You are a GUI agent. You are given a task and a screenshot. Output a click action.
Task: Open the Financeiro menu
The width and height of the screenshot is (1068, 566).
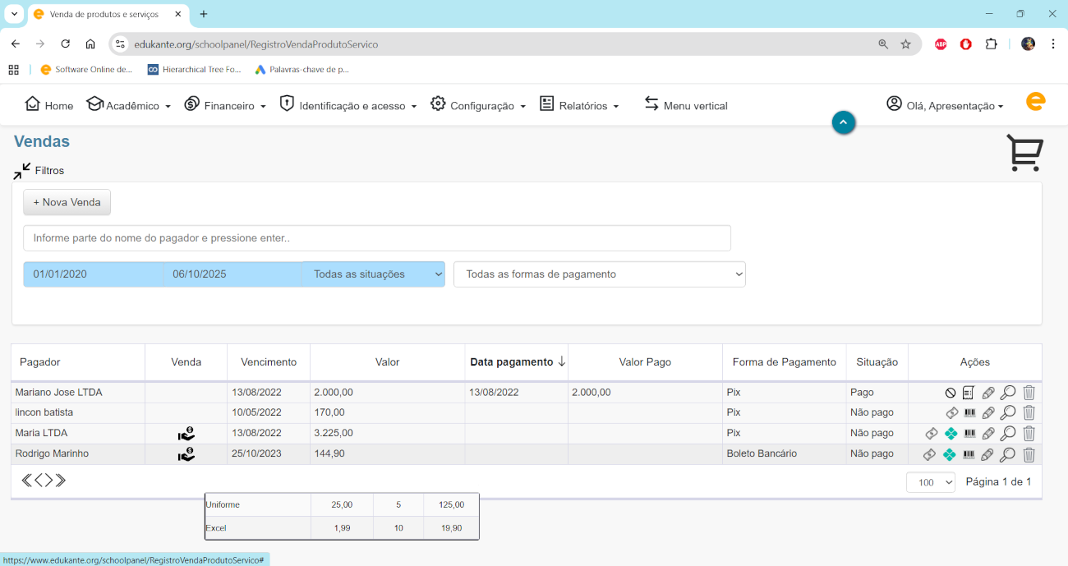click(225, 105)
